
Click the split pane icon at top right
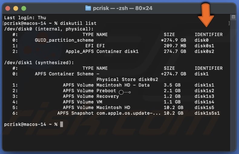click(x=233, y=17)
